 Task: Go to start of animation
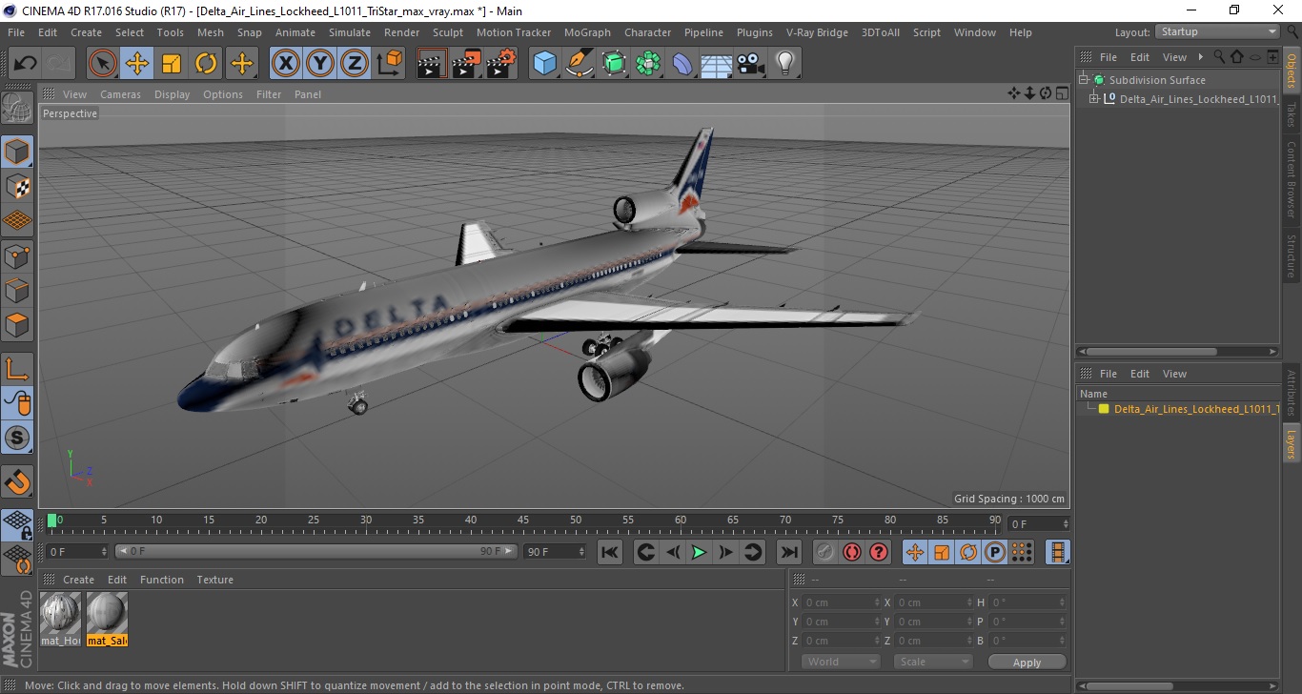click(610, 552)
